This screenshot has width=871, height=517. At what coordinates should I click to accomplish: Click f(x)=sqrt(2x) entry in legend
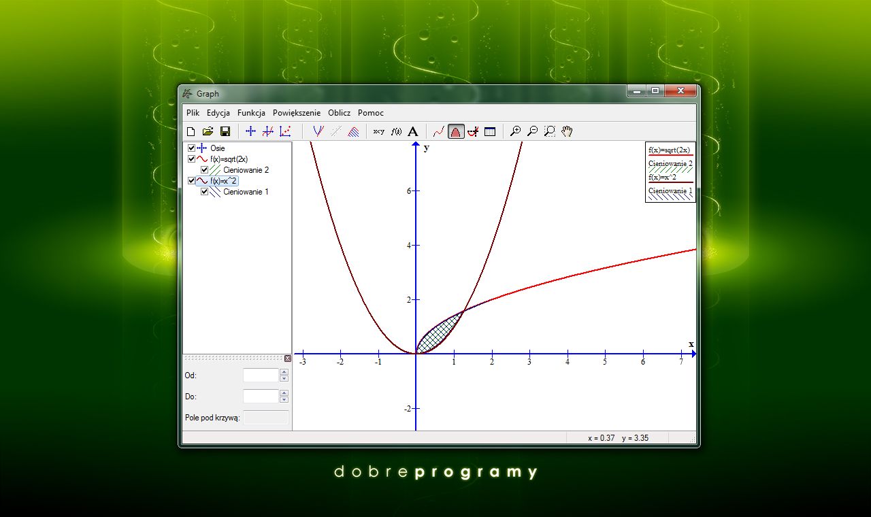coord(670,150)
